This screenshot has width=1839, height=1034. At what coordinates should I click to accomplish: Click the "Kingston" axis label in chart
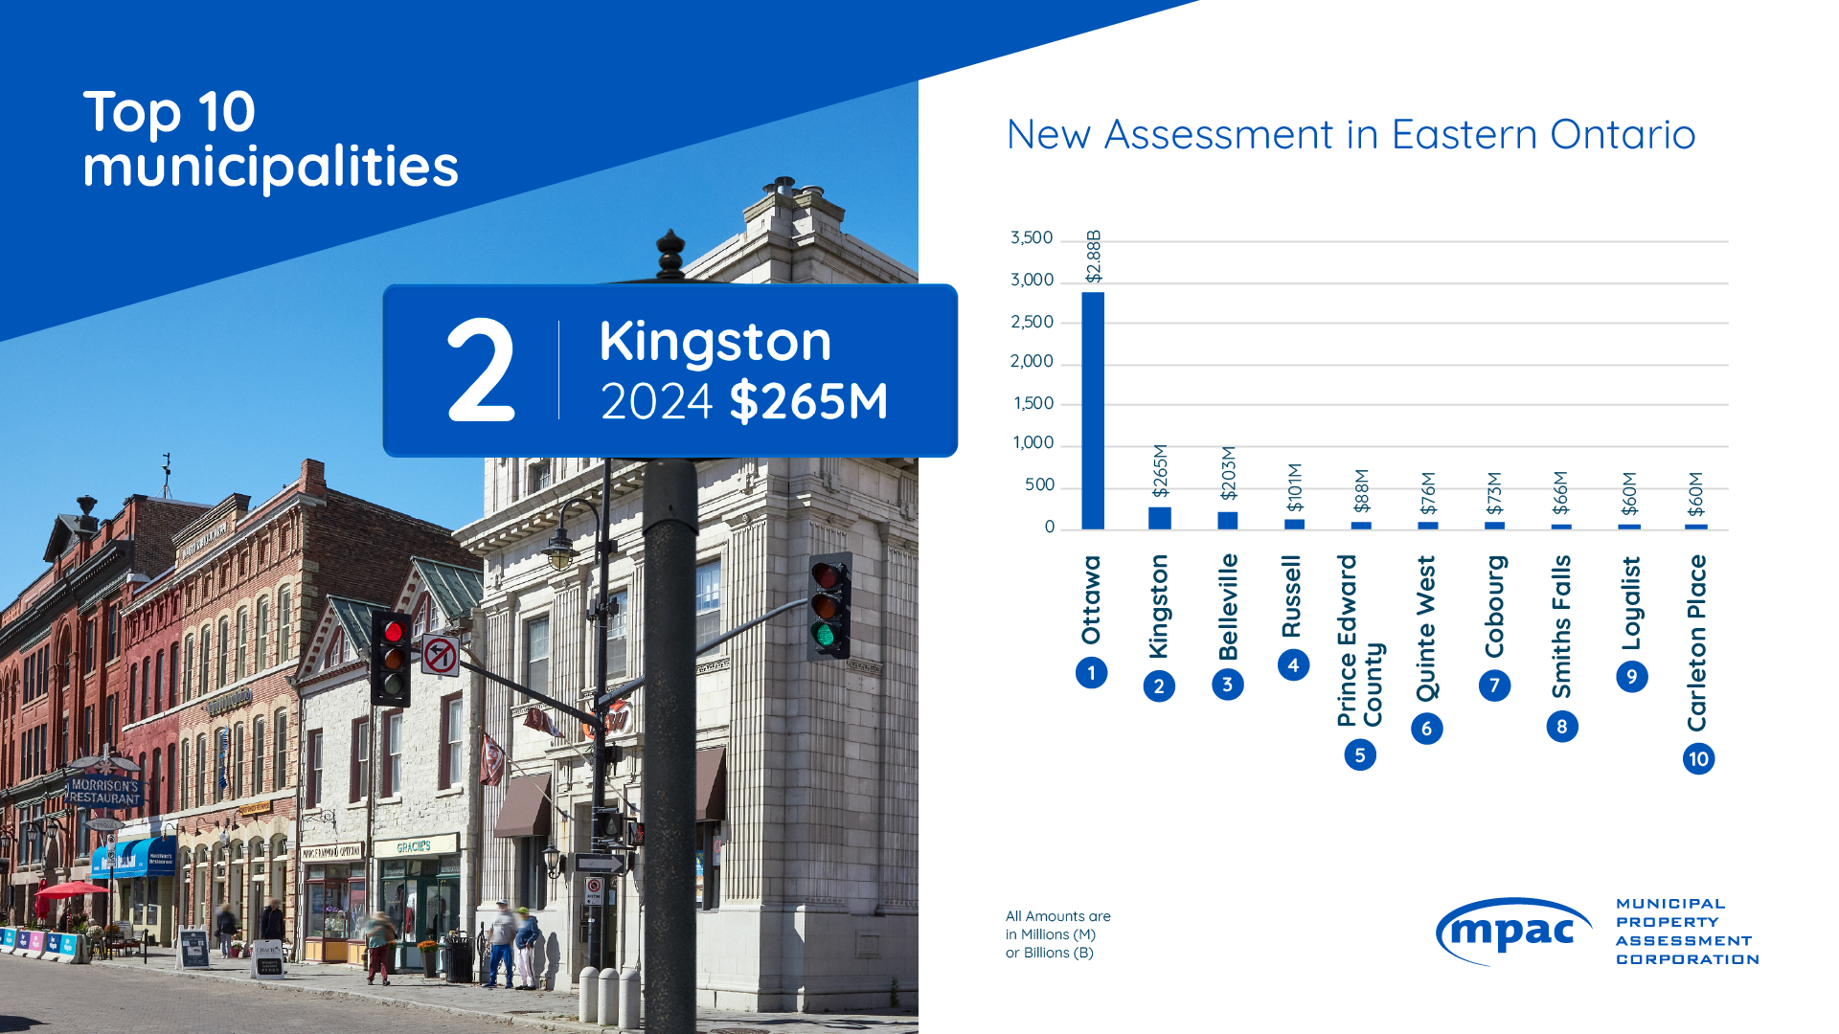click(1159, 607)
